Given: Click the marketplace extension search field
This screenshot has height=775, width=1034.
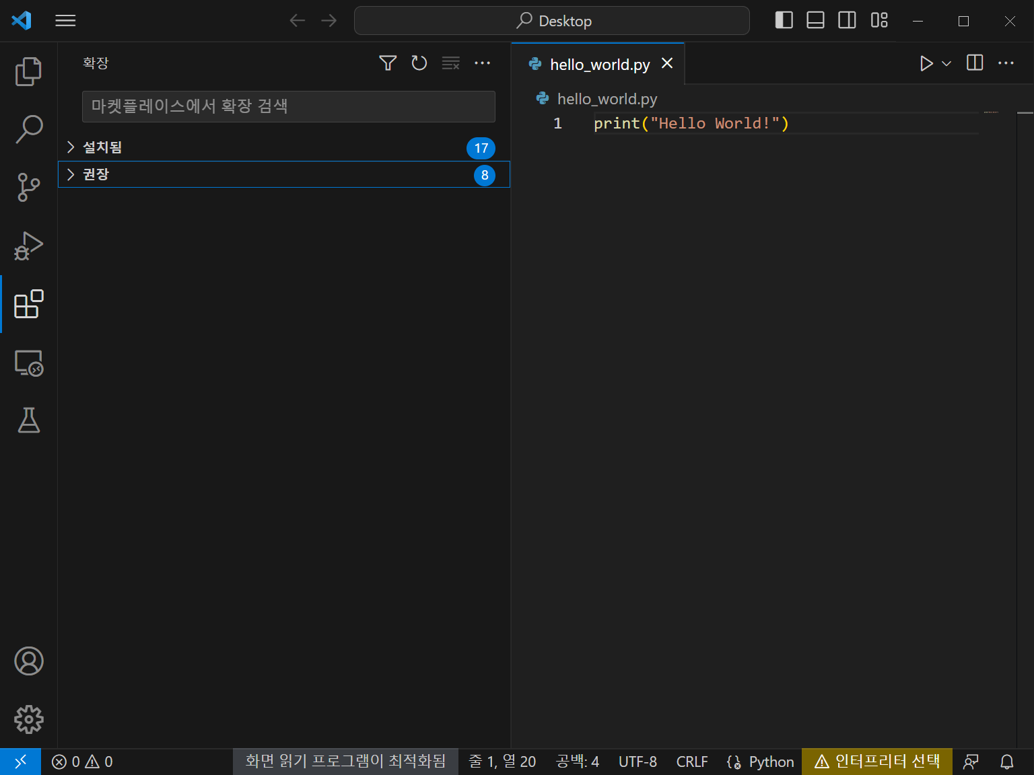Looking at the screenshot, I should click(x=288, y=106).
